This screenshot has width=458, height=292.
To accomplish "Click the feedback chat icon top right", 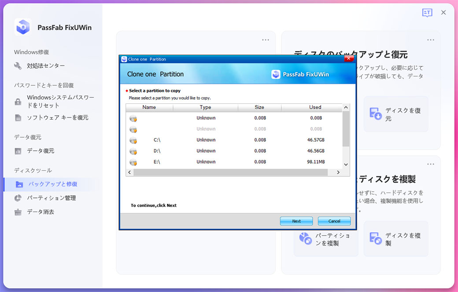I will (x=427, y=13).
